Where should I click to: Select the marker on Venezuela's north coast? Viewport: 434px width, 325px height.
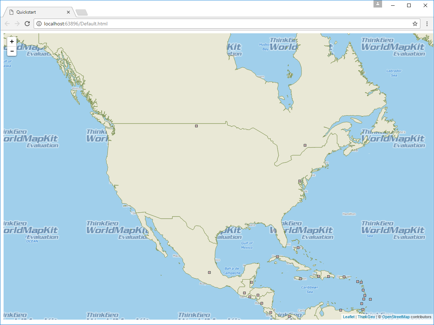tap(341, 310)
